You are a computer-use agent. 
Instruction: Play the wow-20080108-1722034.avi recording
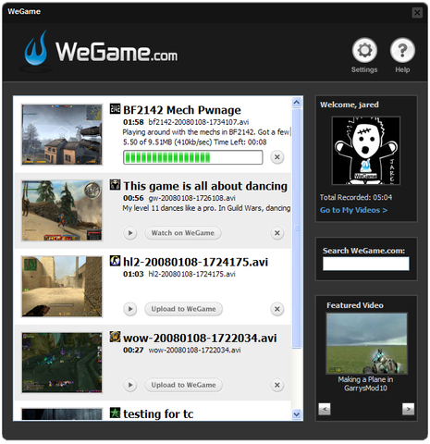point(130,385)
